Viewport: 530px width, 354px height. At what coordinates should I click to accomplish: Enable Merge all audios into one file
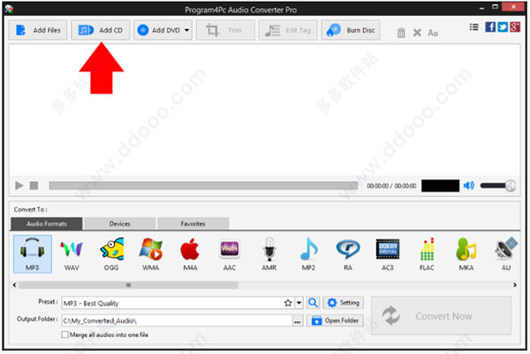(64, 335)
